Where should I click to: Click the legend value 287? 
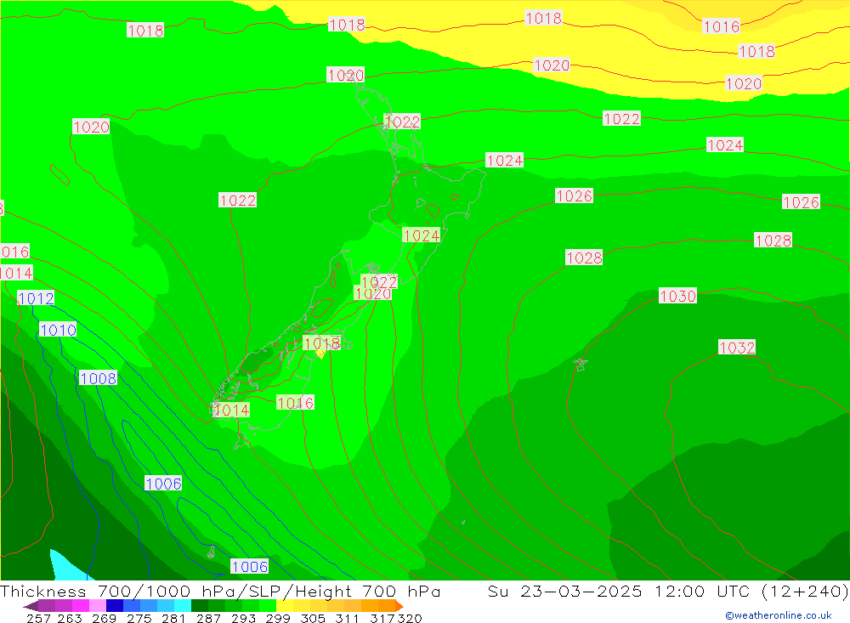pos(208,618)
